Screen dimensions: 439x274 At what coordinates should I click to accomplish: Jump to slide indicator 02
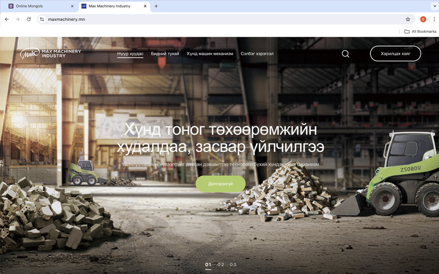(x=221, y=265)
